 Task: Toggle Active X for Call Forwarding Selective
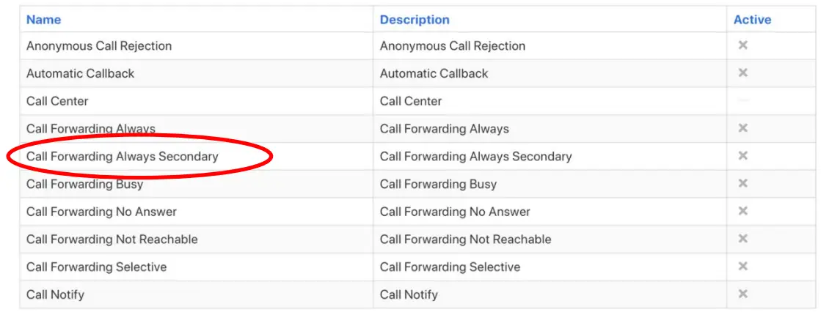pos(742,267)
